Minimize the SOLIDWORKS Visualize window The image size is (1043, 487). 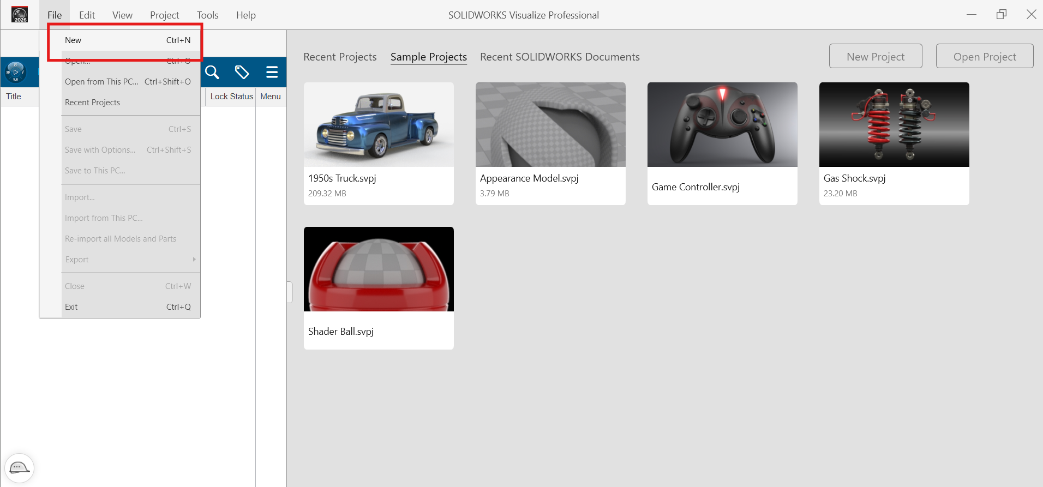point(971,15)
